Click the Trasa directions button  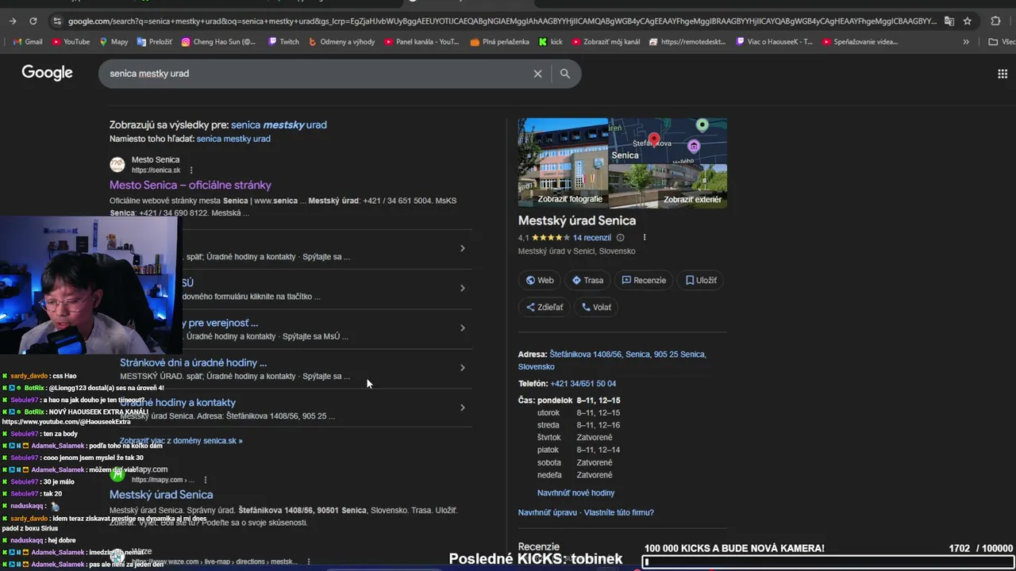click(587, 280)
